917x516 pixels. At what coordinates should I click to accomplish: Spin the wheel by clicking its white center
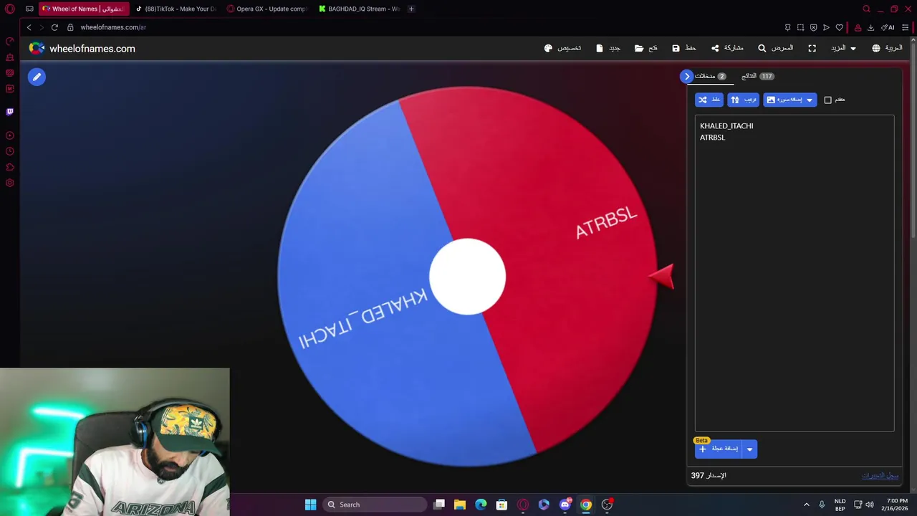[x=467, y=277]
